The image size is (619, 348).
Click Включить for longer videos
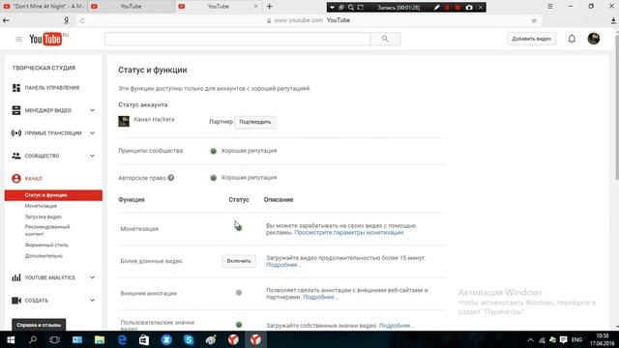(x=239, y=261)
